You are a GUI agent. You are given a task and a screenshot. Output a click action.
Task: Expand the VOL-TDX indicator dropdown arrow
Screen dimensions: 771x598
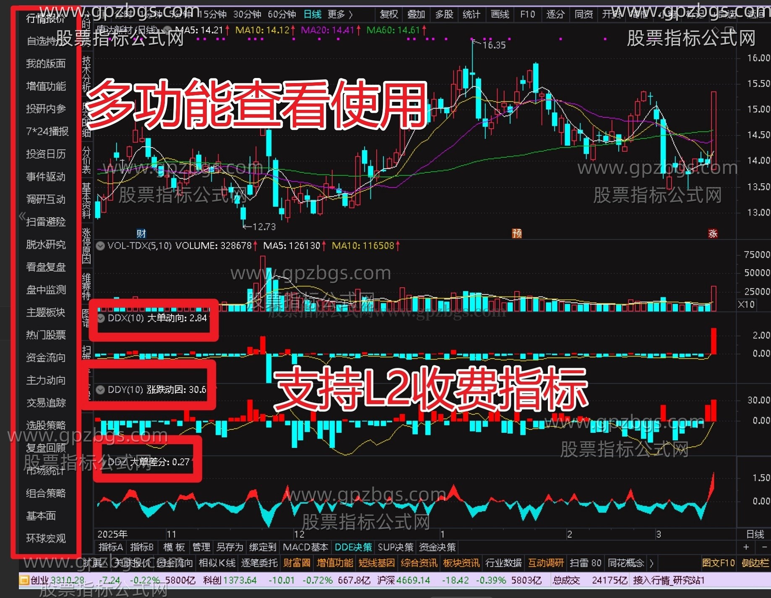[101, 246]
